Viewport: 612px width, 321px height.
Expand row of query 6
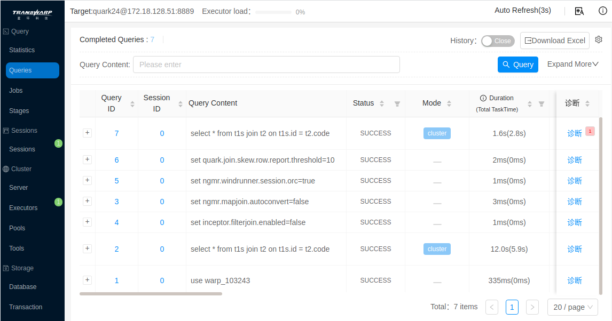(88, 159)
